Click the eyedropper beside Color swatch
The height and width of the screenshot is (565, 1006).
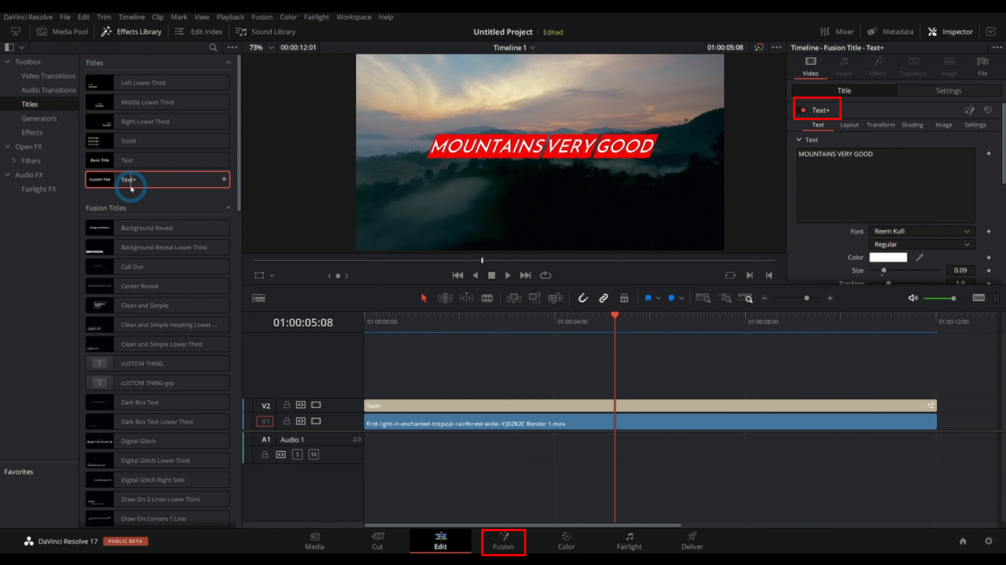[x=920, y=257]
